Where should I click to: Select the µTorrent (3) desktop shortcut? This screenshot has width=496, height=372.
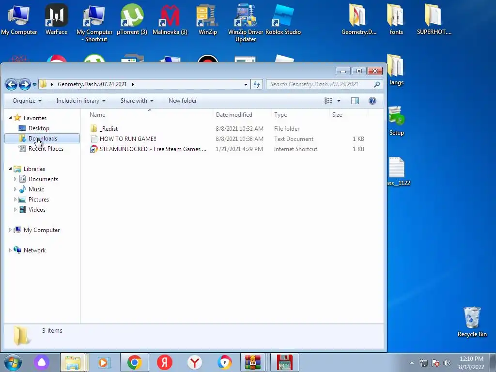click(132, 19)
